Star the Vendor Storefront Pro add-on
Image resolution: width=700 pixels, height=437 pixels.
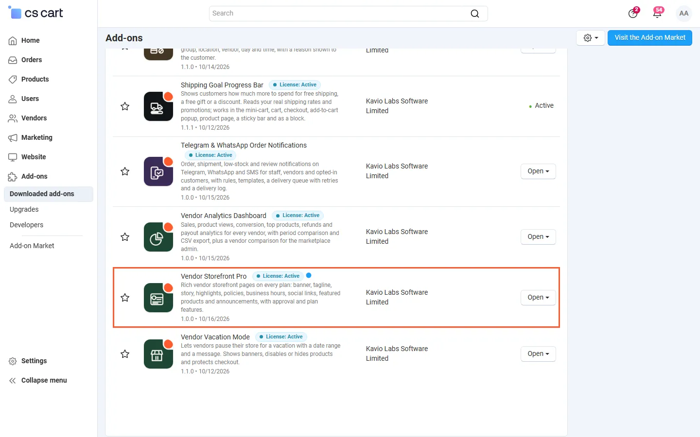pyautogui.click(x=125, y=298)
